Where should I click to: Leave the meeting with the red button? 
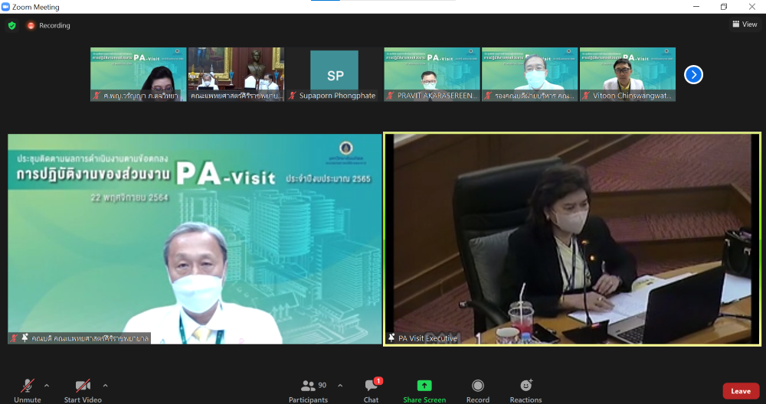741,391
